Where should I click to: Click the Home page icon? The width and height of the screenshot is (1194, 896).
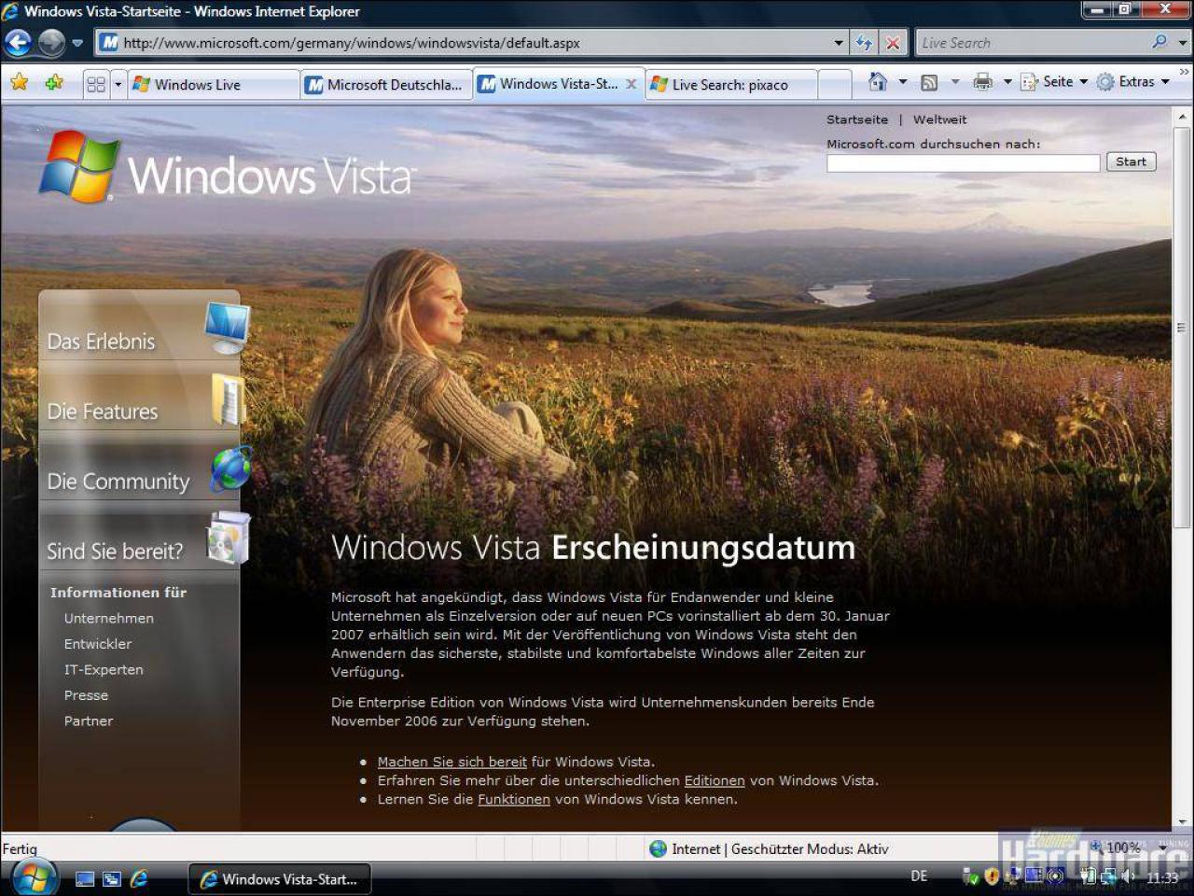pos(878,82)
